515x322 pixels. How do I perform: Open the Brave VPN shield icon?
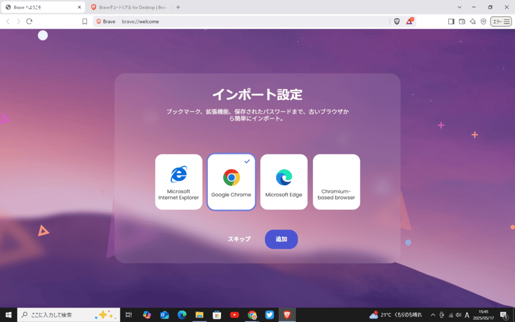[x=484, y=21]
